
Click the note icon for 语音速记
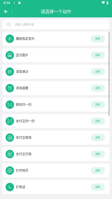10,72
